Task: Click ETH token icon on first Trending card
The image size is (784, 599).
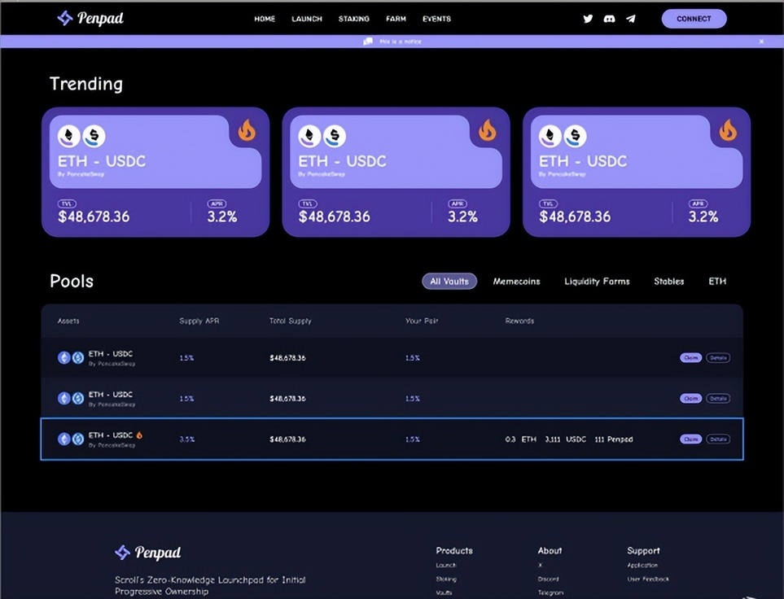Action: coord(69,136)
